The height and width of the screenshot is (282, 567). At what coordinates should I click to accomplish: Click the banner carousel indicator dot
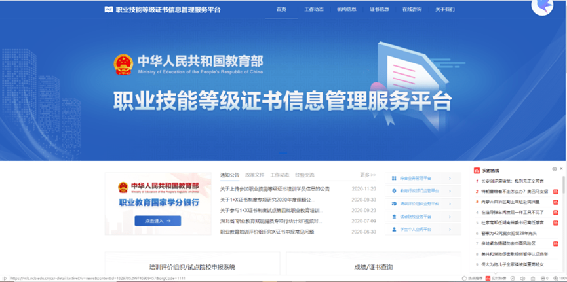pyautogui.click(x=283, y=153)
